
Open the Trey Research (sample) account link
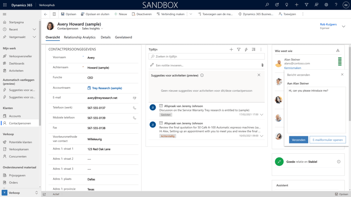click(107, 88)
